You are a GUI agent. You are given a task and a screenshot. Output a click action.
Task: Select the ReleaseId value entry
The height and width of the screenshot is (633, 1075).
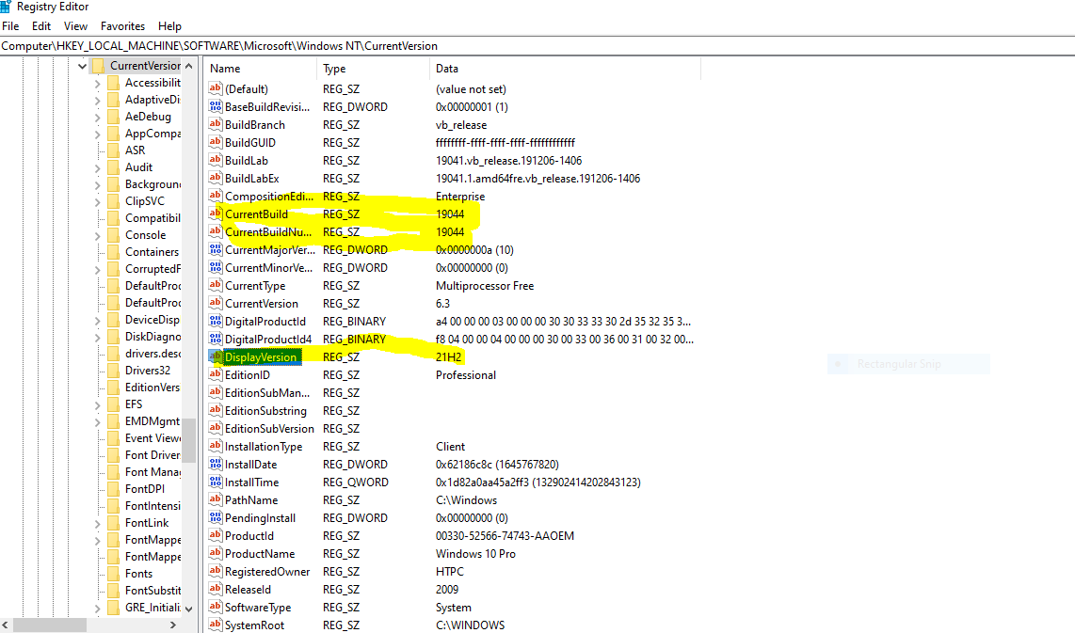[x=249, y=589]
